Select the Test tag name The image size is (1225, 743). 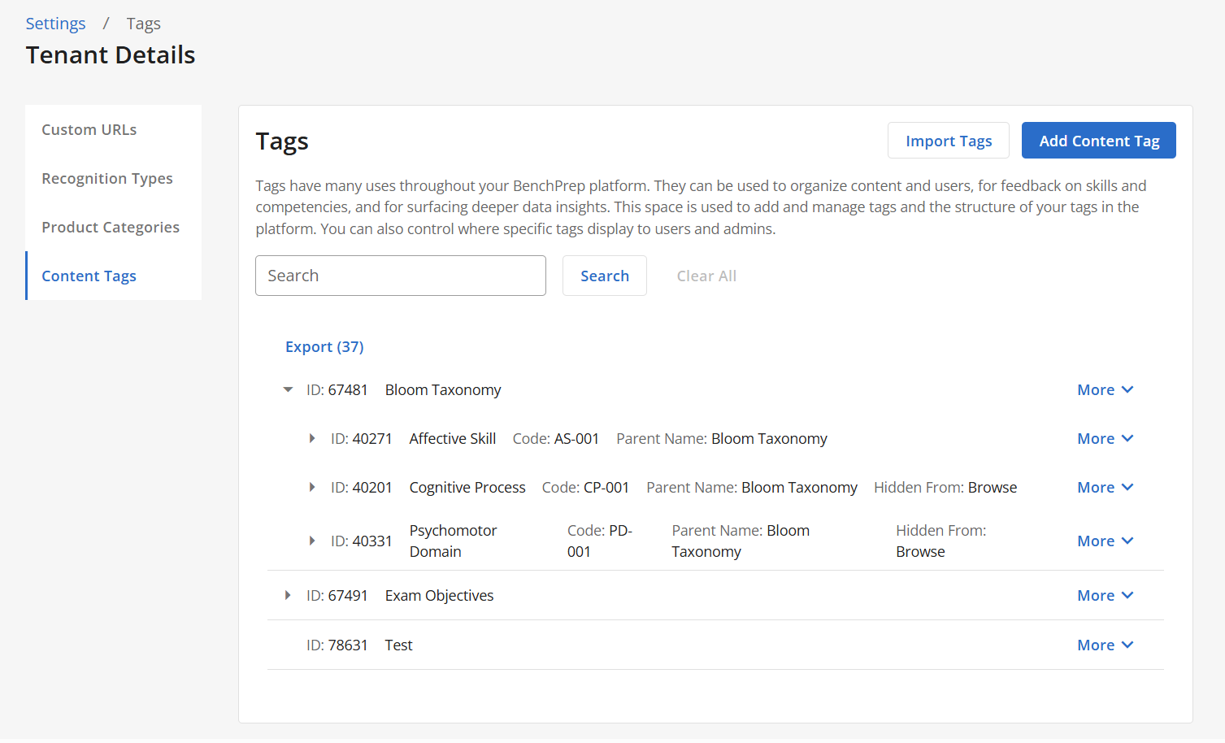398,645
